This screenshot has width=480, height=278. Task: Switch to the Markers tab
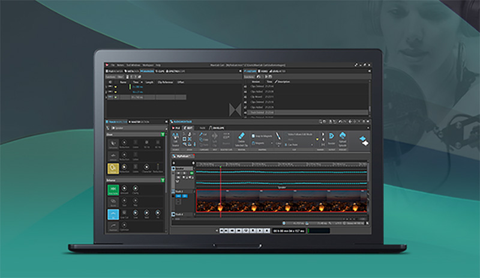coord(148,71)
